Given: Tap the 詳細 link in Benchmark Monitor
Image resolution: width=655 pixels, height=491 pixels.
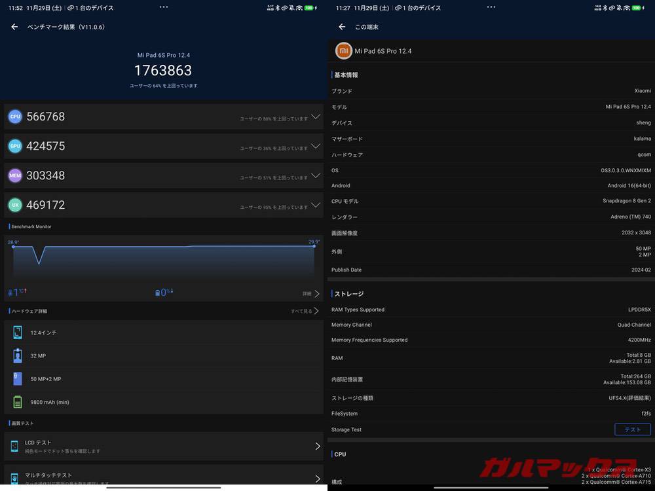Looking at the screenshot, I should point(305,293).
